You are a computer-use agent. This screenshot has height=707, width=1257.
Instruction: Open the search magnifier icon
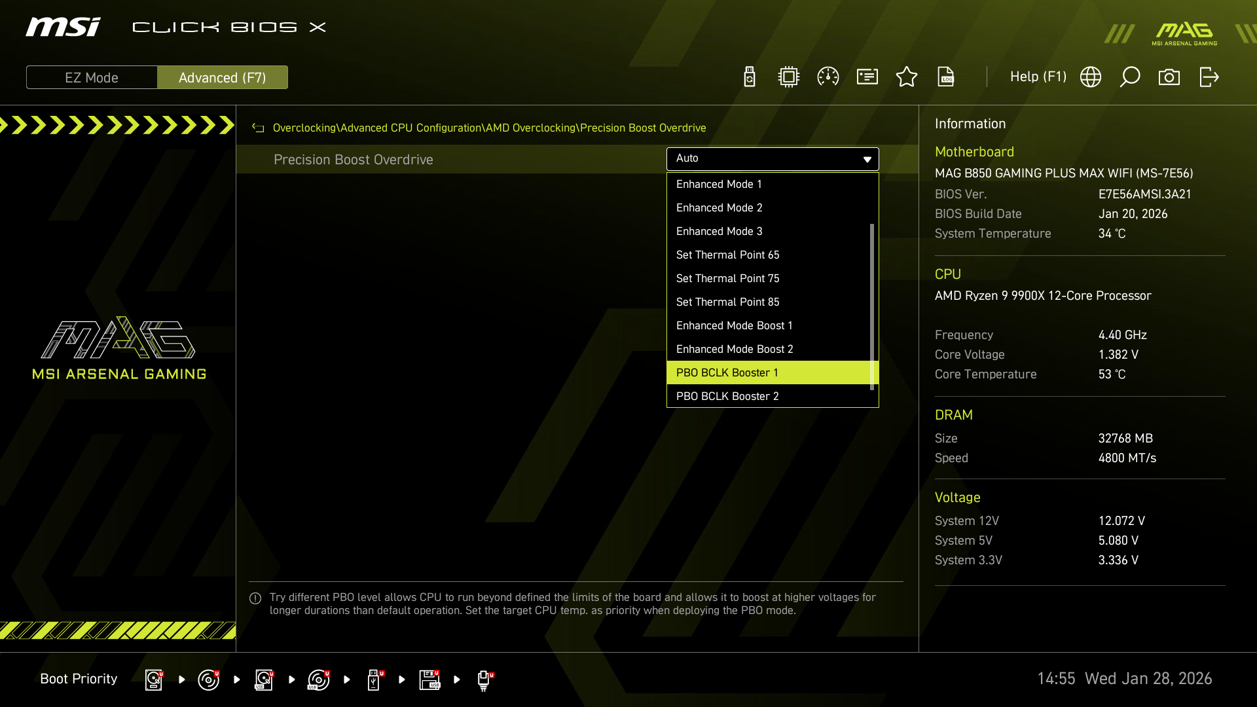[1130, 77]
